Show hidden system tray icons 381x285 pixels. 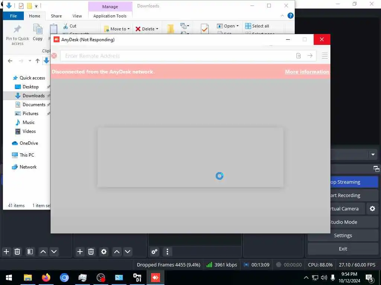point(306,278)
